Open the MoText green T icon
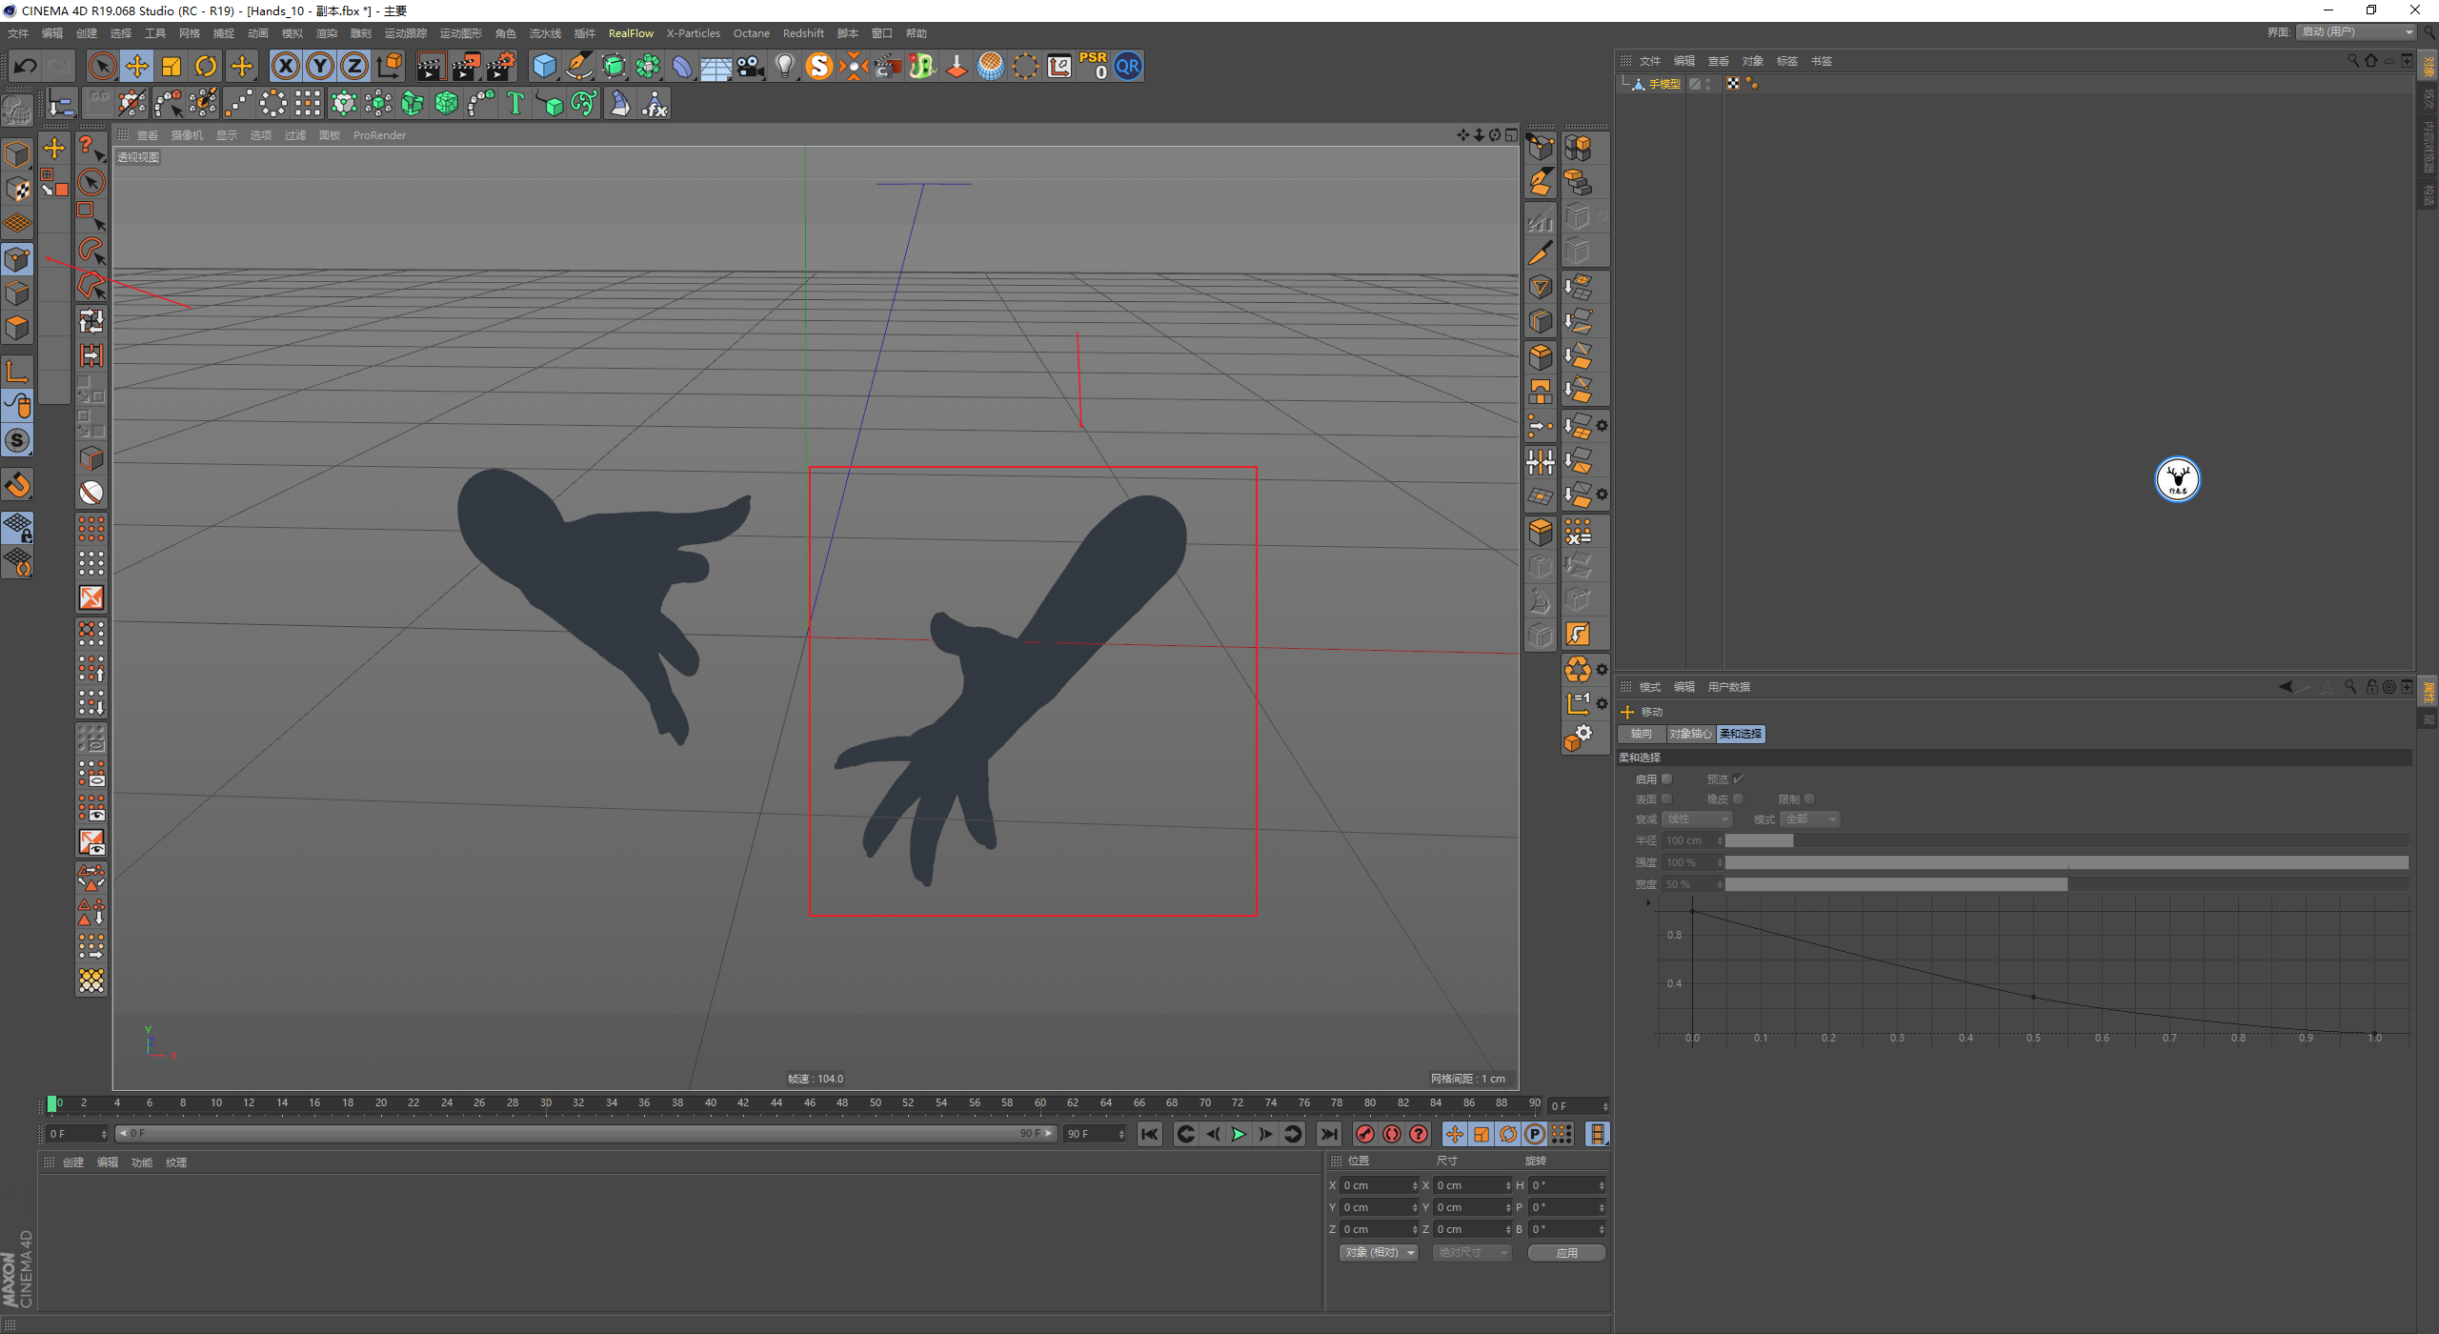 pyautogui.click(x=515, y=103)
